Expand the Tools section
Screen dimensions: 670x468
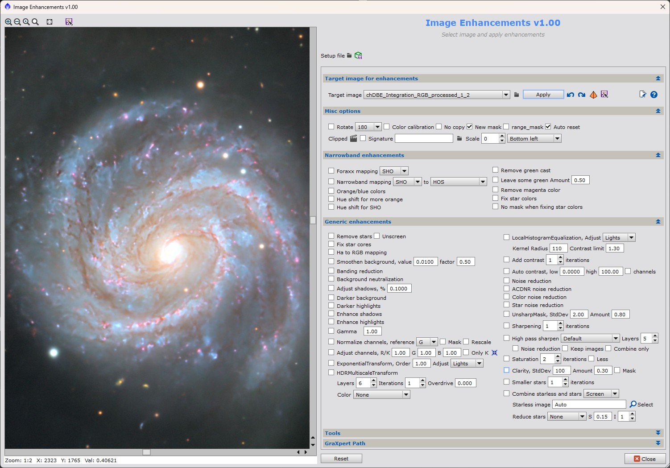pos(658,433)
